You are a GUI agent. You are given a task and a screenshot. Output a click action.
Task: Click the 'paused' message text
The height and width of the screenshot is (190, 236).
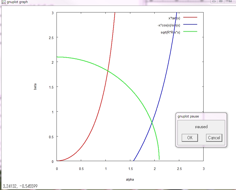[x=201, y=127]
